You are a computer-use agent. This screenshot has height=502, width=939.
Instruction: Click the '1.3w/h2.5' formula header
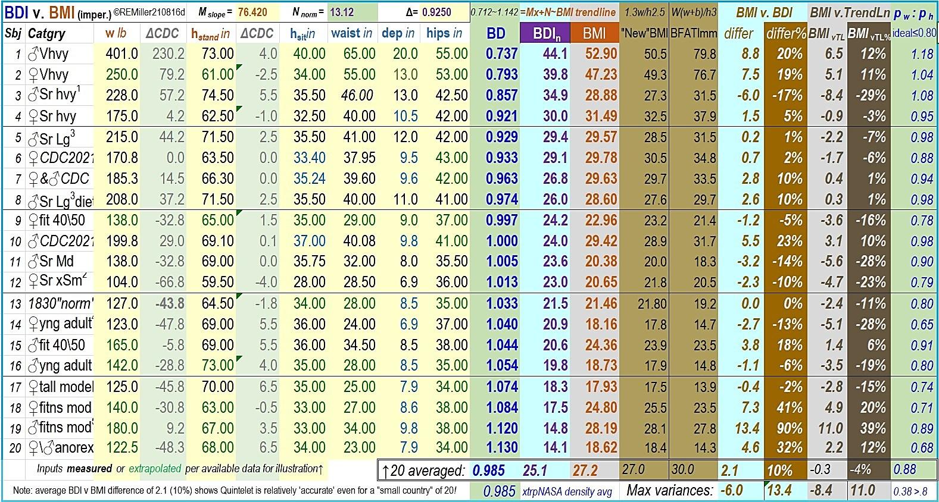tap(644, 12)
